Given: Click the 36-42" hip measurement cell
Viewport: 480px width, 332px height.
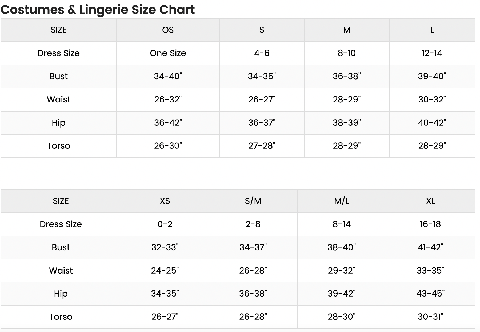Looking at the screenshot, I should [168, 123].
